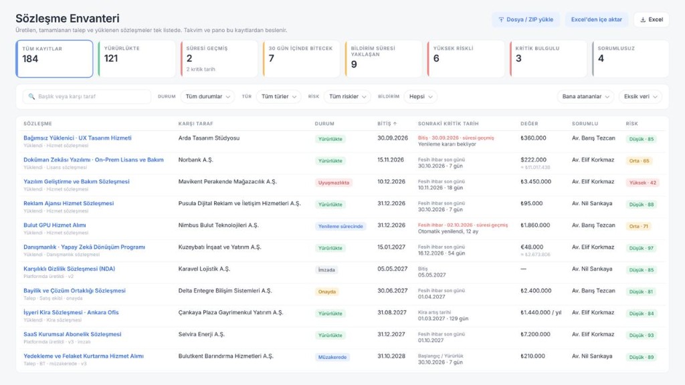Viewport: 685px width, 385px height.
Task: Click the Yüksek · 42 risk badge
Action: 642,182
